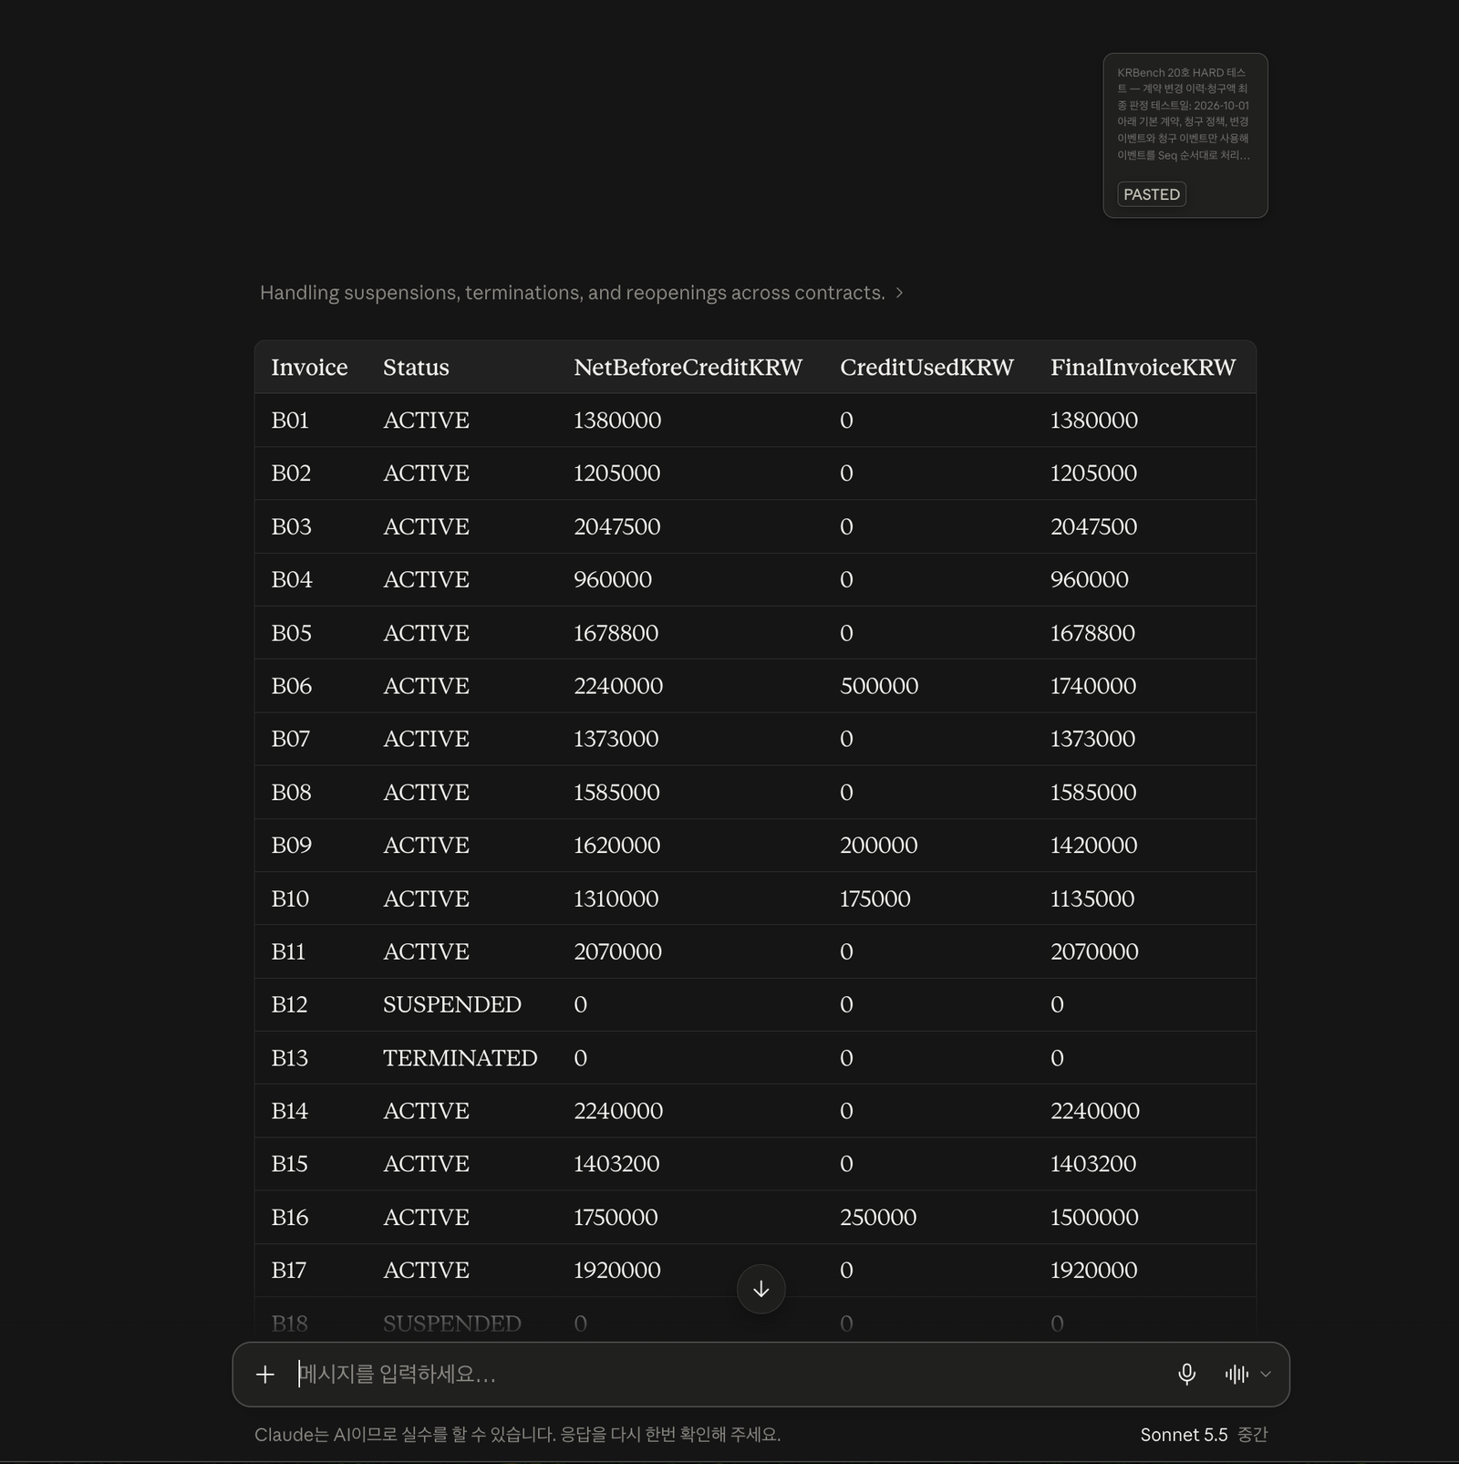Click the Invoice column header
The height and width of the screenshot is (1464, 1459).
[309, 368]
